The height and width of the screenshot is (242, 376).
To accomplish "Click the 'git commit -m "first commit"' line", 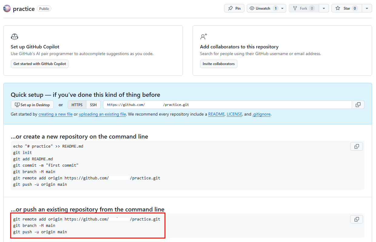I will pos(46,165).
